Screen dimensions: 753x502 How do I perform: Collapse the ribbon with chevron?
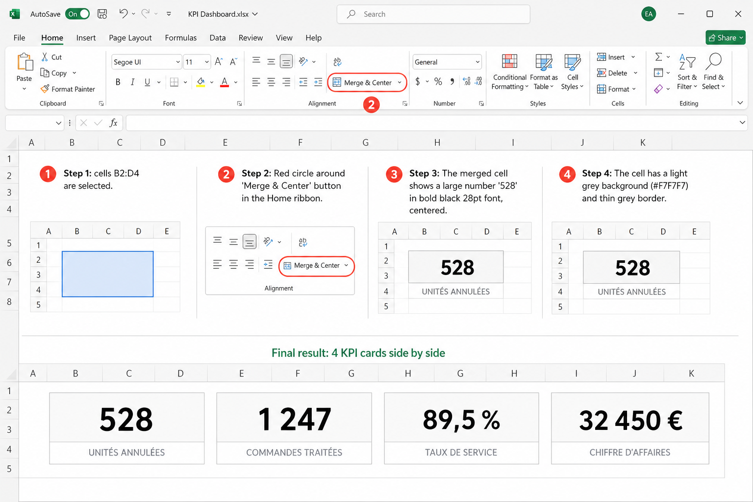pyautogui.click(x=740, y=103)
